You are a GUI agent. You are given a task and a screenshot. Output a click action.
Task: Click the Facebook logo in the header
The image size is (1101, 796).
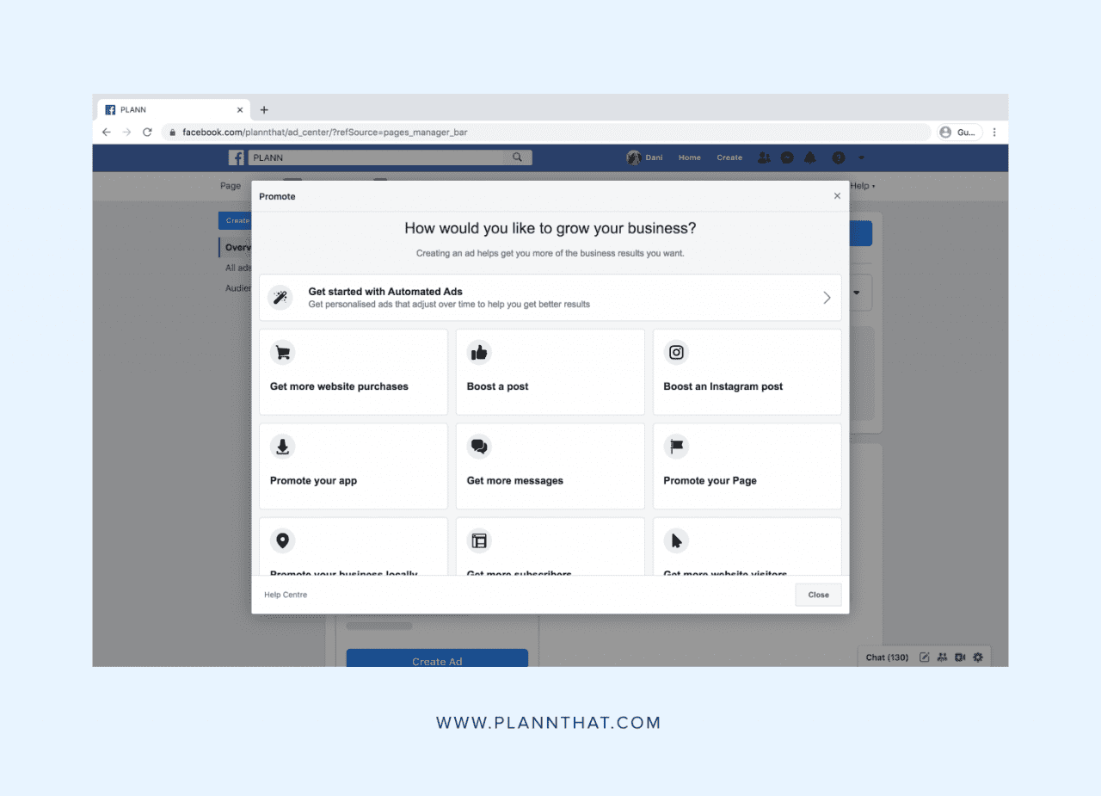237,157
